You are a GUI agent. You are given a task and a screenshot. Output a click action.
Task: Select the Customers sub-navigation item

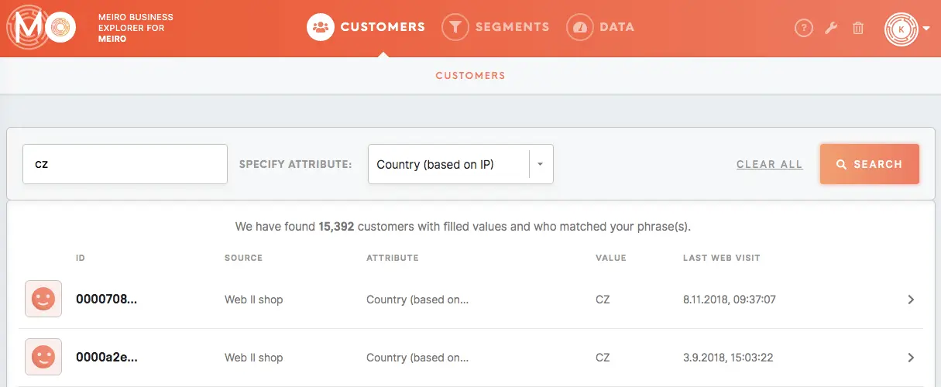(x=470, y=76)
